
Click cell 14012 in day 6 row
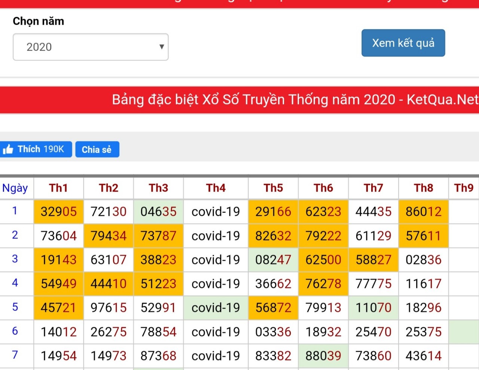59,331
